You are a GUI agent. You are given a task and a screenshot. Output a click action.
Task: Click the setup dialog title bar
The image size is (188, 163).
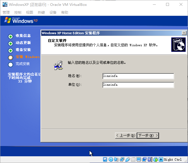tap(112, 33)
